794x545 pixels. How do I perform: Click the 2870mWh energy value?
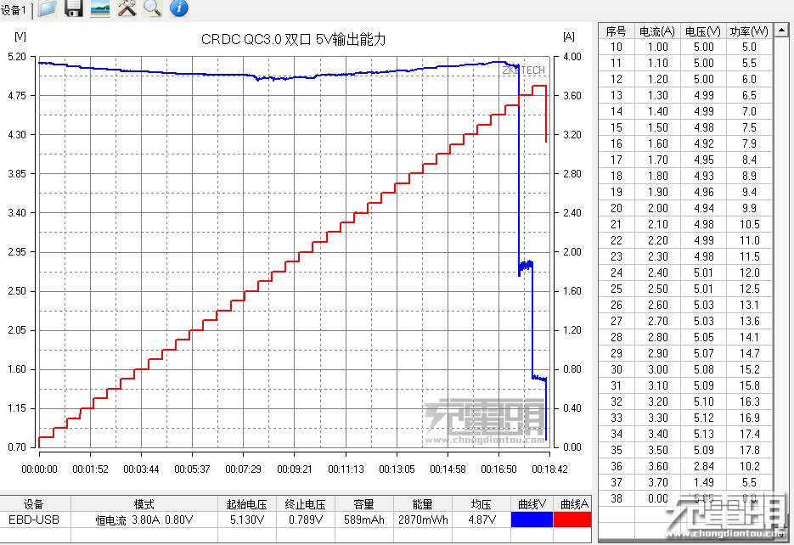[x=423, y=520]
